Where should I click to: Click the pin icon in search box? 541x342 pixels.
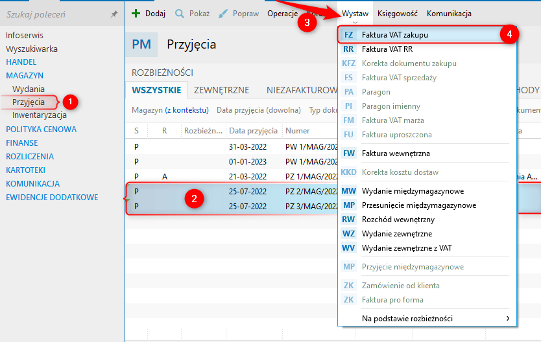pos(114,14)
